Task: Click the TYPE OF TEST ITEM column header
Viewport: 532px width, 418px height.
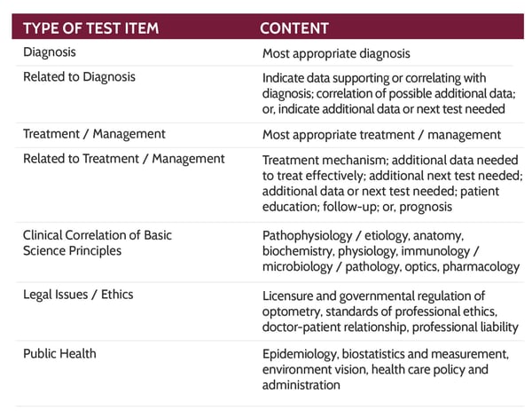Action: [91, 28]
